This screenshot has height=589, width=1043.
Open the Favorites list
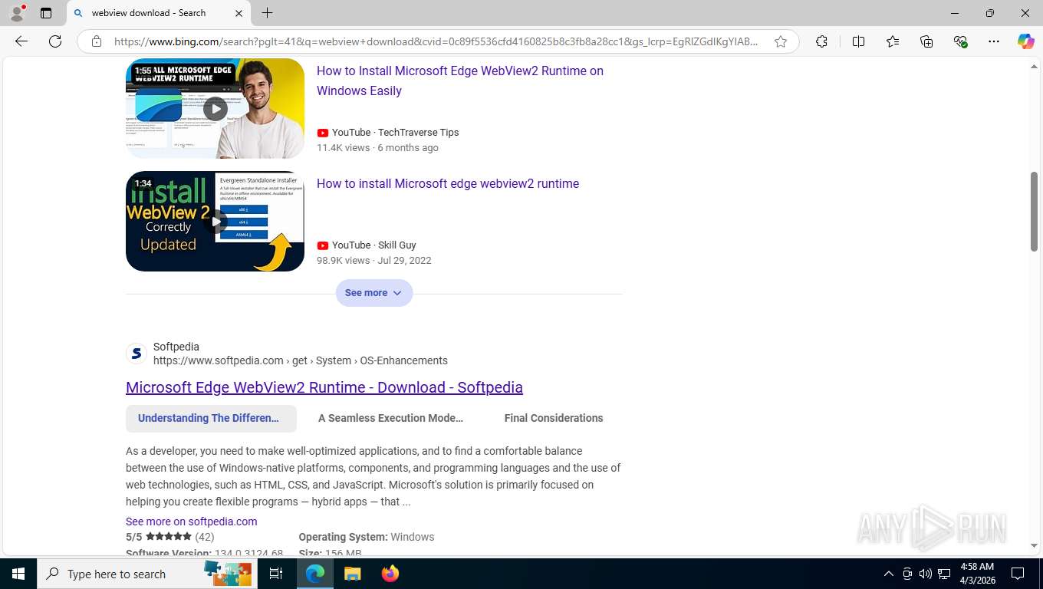tap(893, 41)
